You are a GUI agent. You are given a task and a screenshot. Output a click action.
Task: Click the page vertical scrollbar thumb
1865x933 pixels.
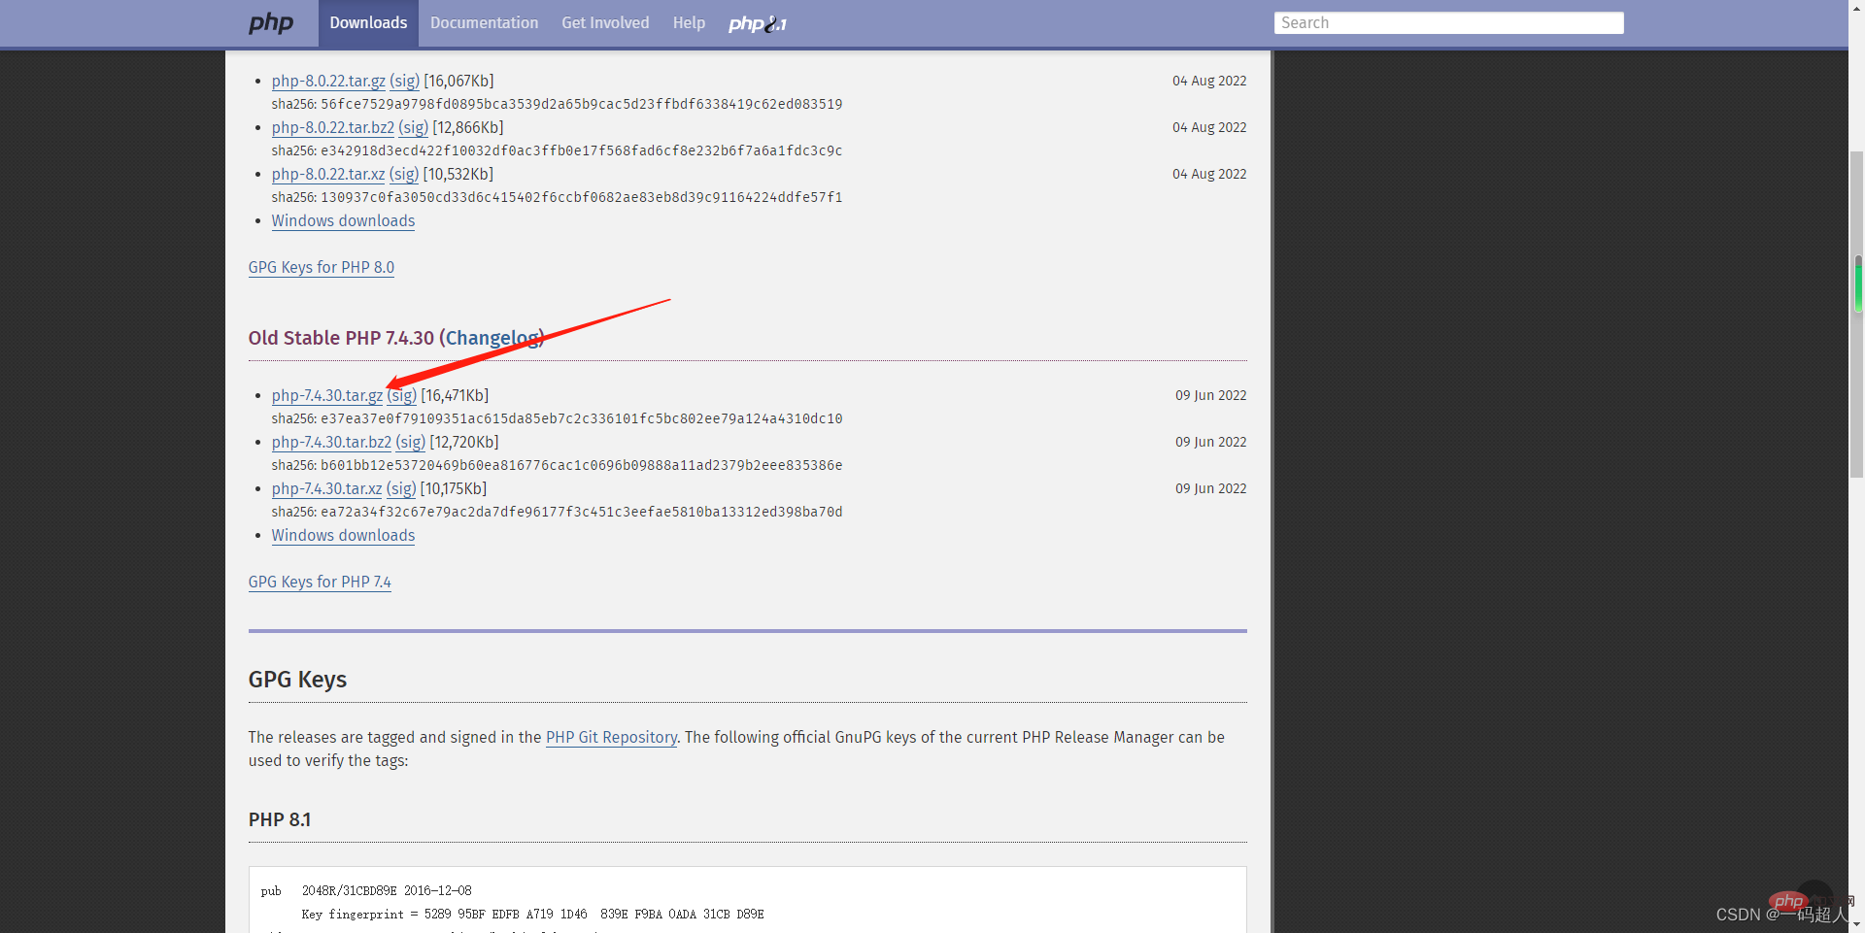tap(1857, 314)
